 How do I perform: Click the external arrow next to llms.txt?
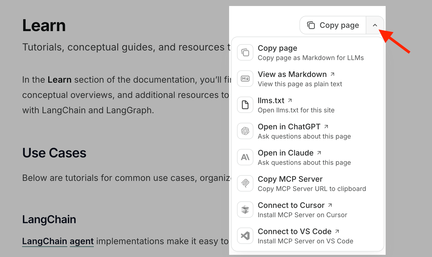pyautogui.click(x=290, y=100)
